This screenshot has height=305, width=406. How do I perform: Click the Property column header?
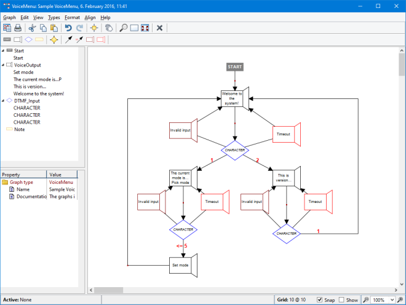click(x=23, y=175)
